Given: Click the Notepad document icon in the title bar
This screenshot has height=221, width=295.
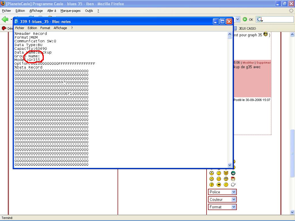Looking at the screenshot, I should [x=16, y=21].
